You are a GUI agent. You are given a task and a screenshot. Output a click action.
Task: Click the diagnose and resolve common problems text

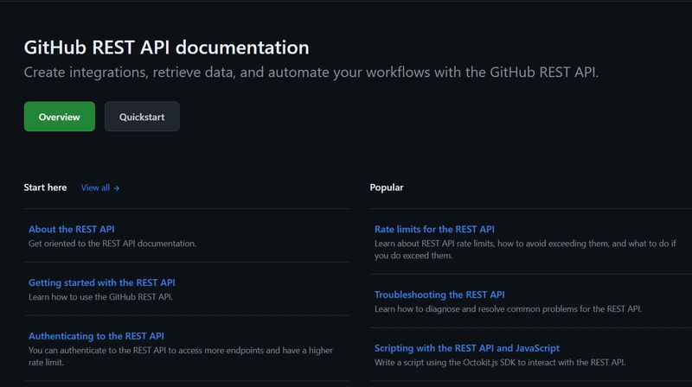click(x=508, y=309)
